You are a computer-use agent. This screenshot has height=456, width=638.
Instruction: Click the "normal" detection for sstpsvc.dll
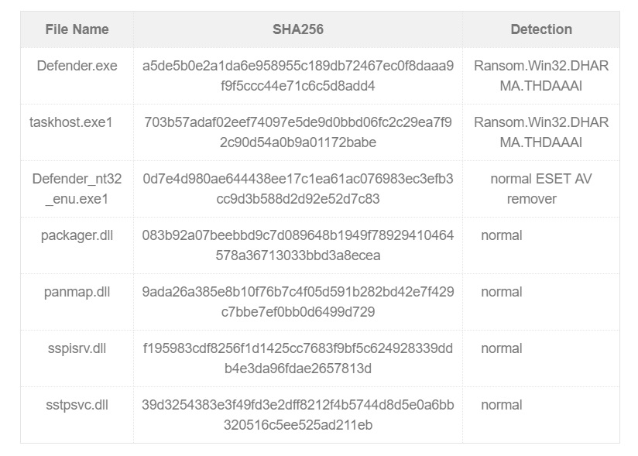point(502,405)
